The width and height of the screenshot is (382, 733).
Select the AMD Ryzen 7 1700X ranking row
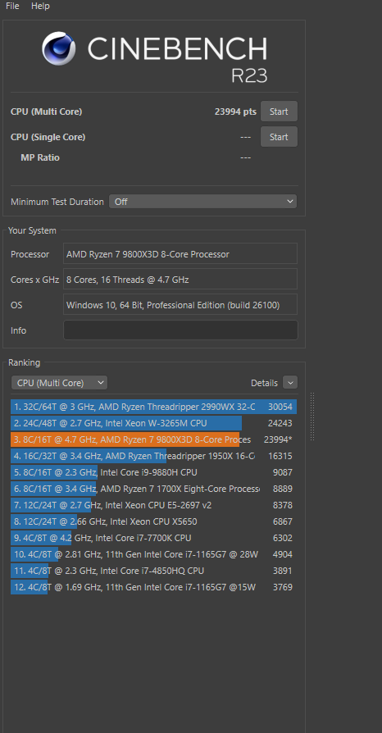154,489
